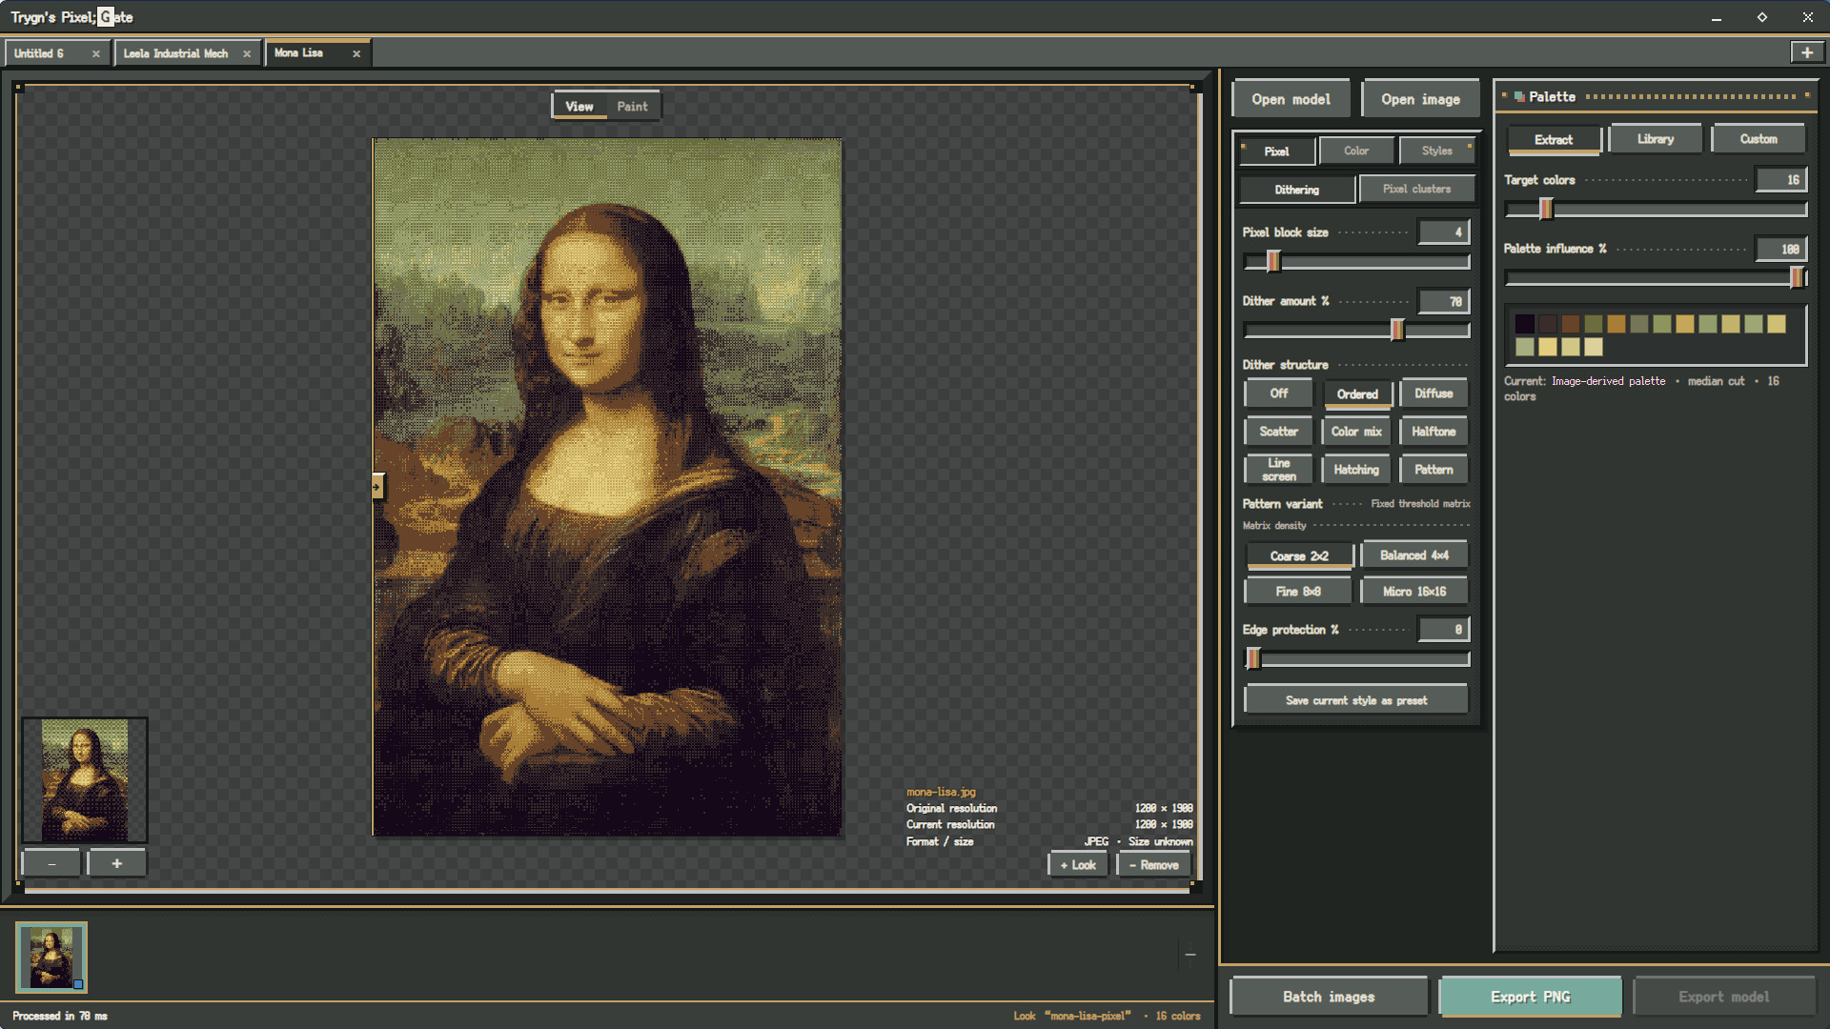Viewport: 1830px width, 1029px height.
Task: Open the Custom palette tab
Action: pyautogui.click(x=1759, y=139)
